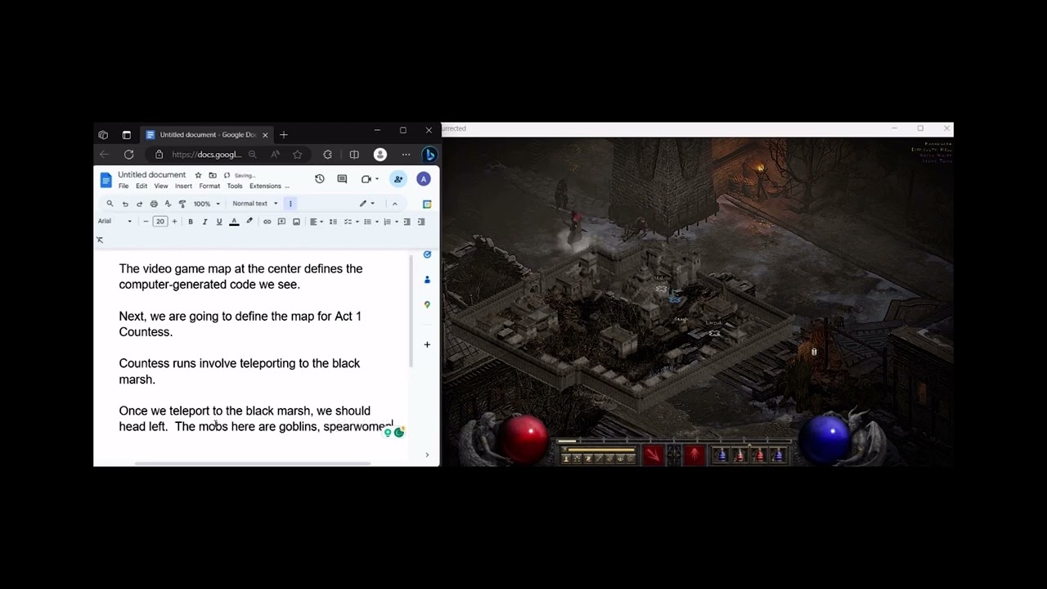Screen dimensions: 1047x589
Task: Activate the Read aloud icon in address bar
Action: tap(275, 155)
